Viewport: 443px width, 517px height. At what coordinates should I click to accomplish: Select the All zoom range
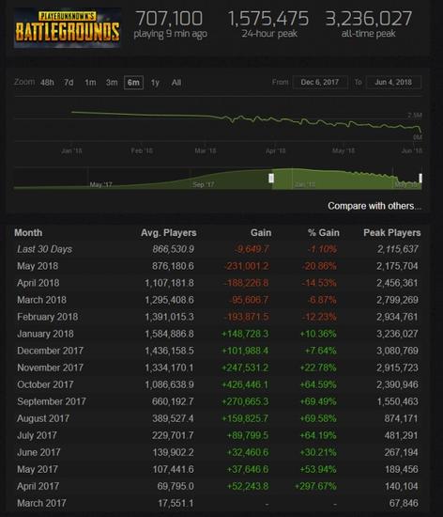pyautogui.click(x=176, y=83)
